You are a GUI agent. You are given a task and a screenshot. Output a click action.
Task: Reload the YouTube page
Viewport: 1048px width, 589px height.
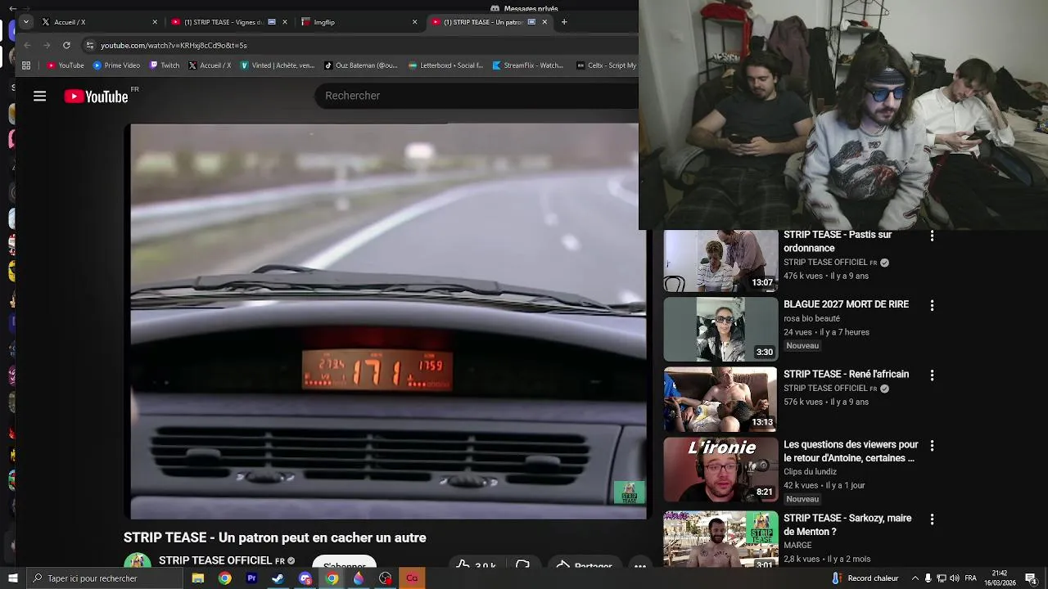tap(66, 45)
